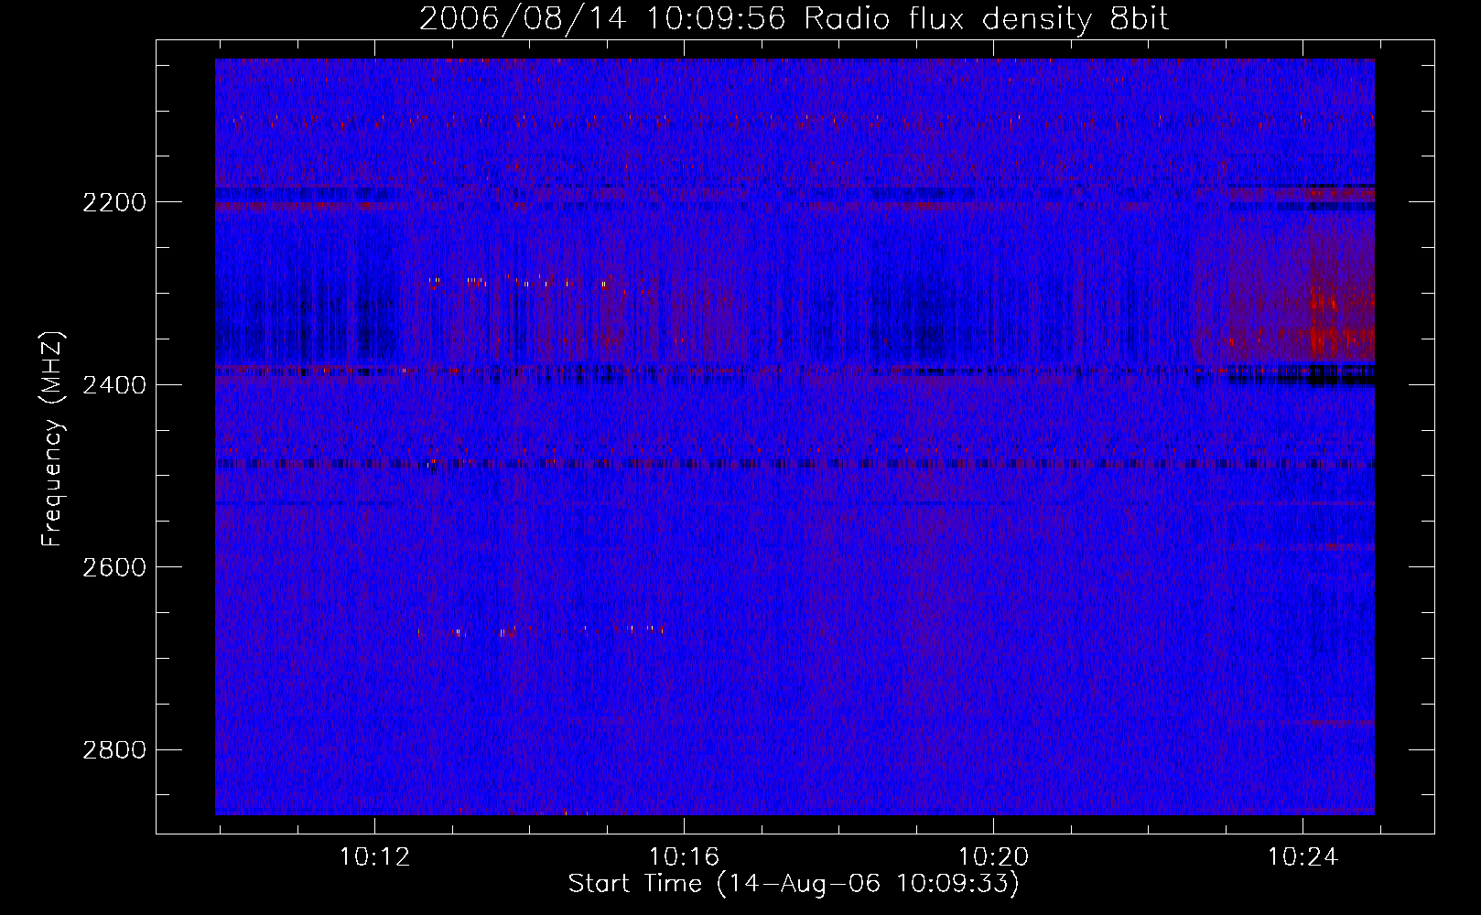The width and height of the screenshot is (1481, 915).
Task: Click the 2400 frequency tick label
Action: click(114, 385)
